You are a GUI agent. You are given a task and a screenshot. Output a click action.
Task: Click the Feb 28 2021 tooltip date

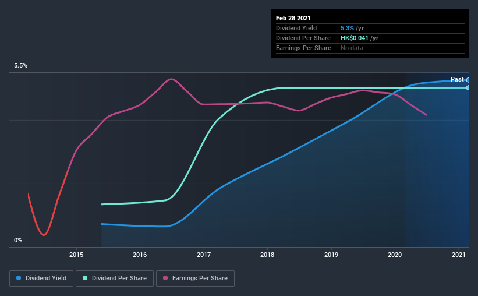click(293, 18)
